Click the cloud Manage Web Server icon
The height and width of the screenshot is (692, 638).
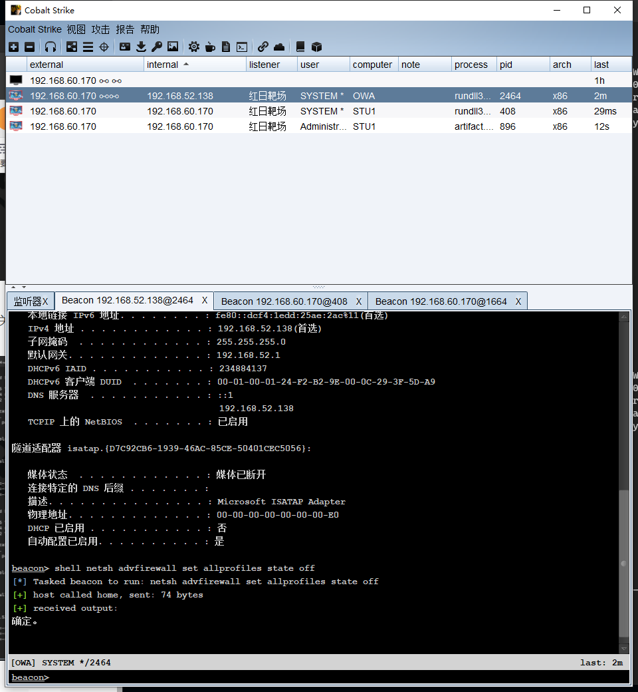pyautogui.click(x=279, y=47)
